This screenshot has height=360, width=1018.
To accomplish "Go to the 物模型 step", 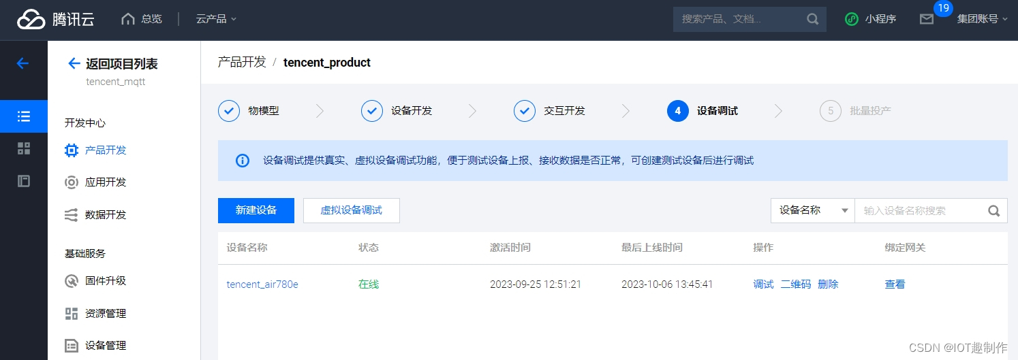I will coord(249,111).
